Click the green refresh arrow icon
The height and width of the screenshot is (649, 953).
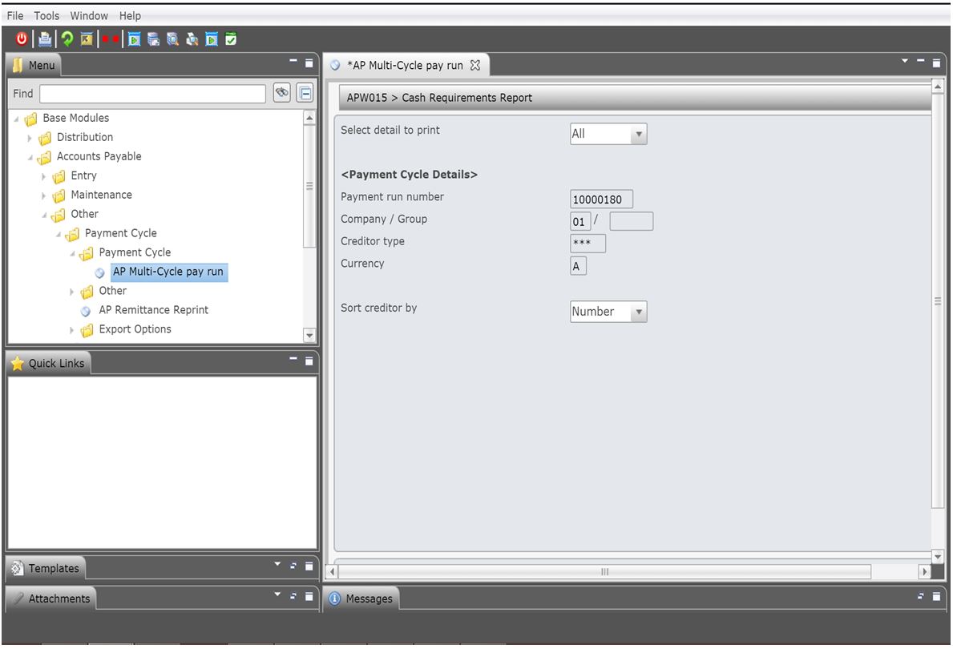[67, 39]
